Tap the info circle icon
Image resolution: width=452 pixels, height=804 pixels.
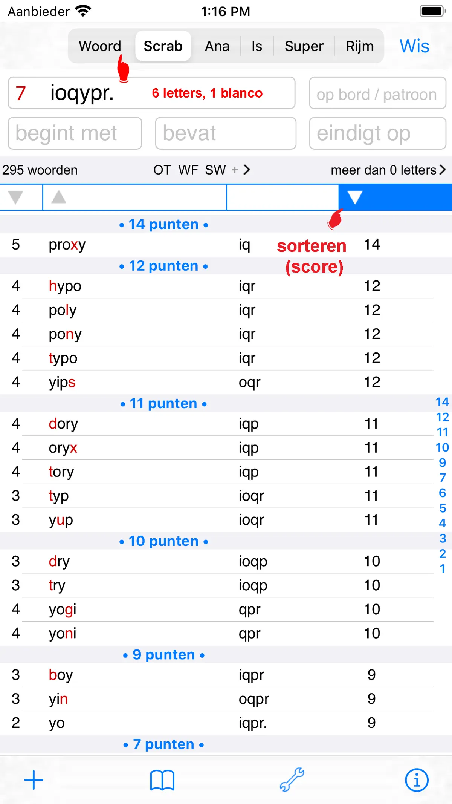tap(417, 780)
